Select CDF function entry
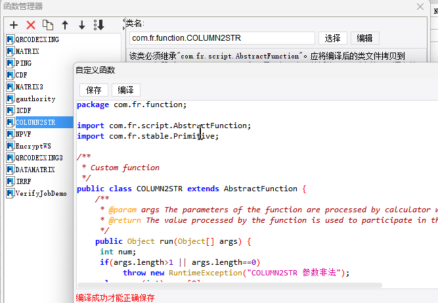Viewport: 438px width, 303px height. tap(21, 75)
